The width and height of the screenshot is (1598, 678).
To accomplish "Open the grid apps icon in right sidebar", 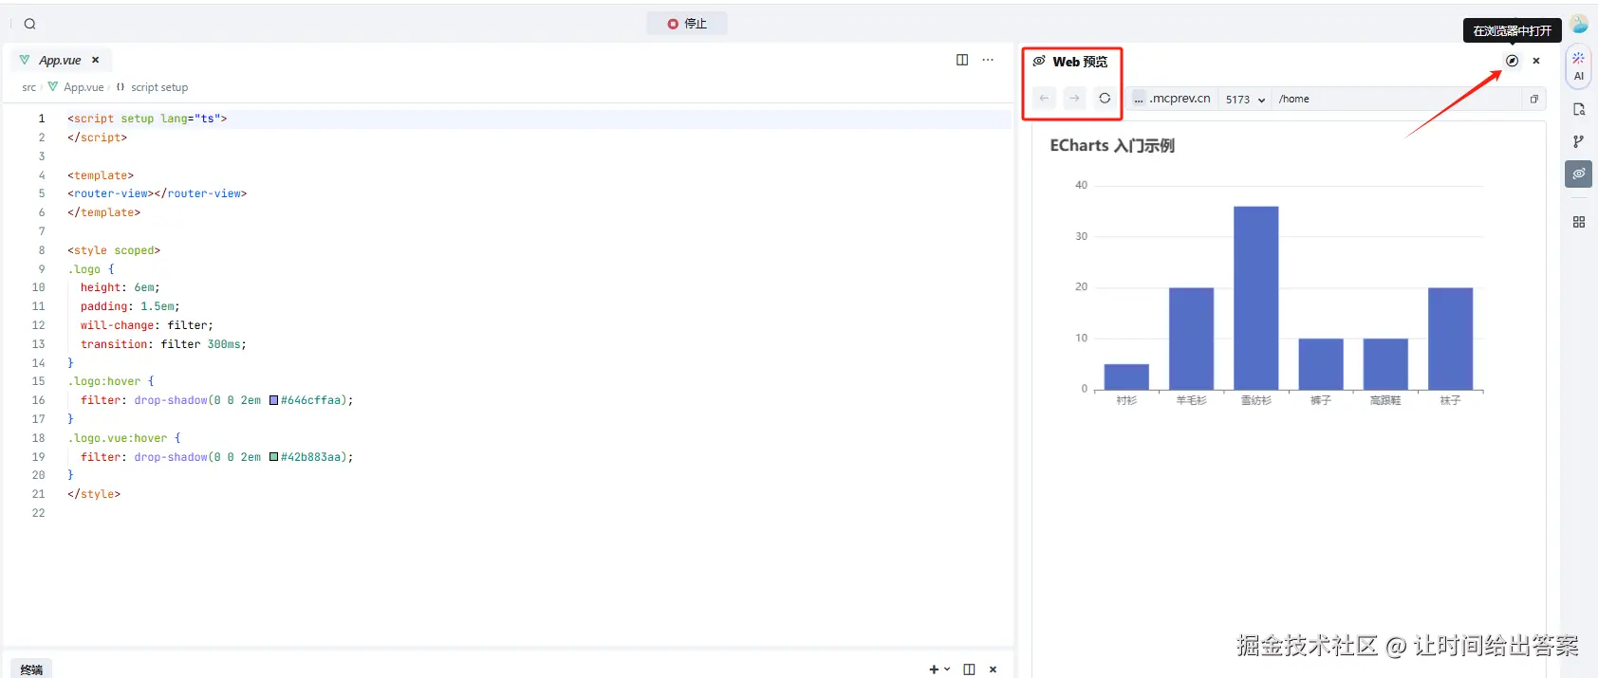I will tap(1579, 222).
